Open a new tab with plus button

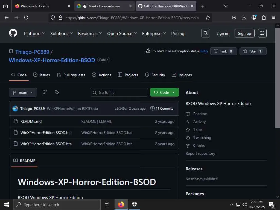(x=202, y=6)
